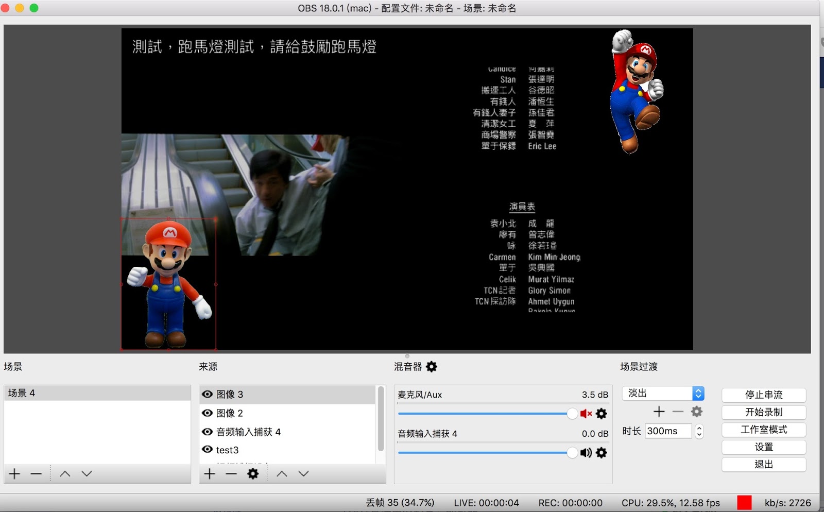Click the yellow macOS minimize button

(20, 8)
